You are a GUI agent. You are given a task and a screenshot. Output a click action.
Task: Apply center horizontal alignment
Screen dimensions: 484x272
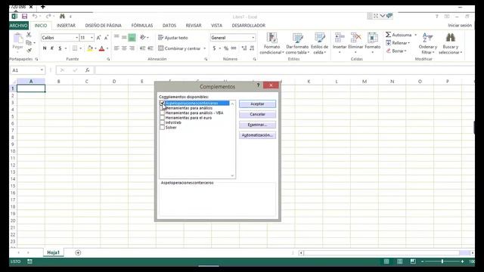pyautogui.click(x=124, y=48)
